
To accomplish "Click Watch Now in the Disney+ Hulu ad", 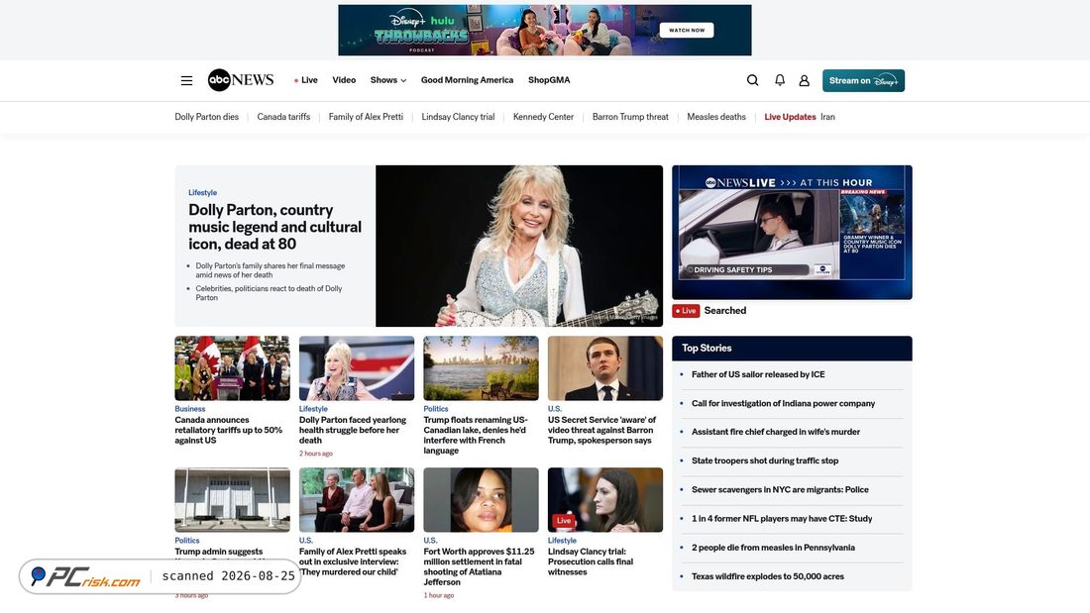I will coord(687,30).
